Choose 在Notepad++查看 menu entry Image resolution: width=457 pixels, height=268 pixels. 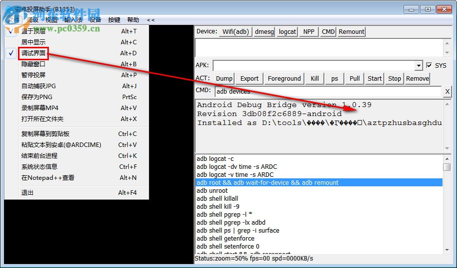pyautogui.click(x=77, y=178)
